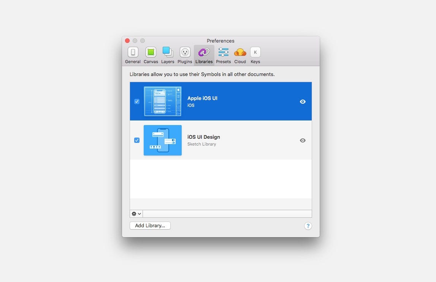
Task: Select the Apple iOS UI thumbnail
Action: 163,101
